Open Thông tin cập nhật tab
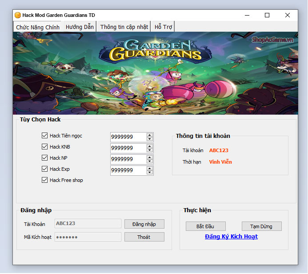Viewport: 308px width, 274px height. [124, 27]
